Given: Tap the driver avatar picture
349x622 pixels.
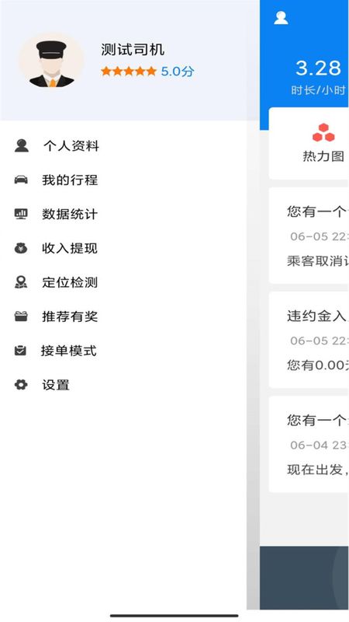Looking at the screenshot, I should tap(51, 61).
